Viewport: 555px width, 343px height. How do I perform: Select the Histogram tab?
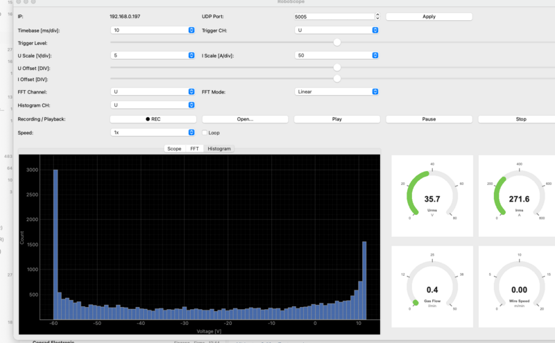[x=219, y=149]
